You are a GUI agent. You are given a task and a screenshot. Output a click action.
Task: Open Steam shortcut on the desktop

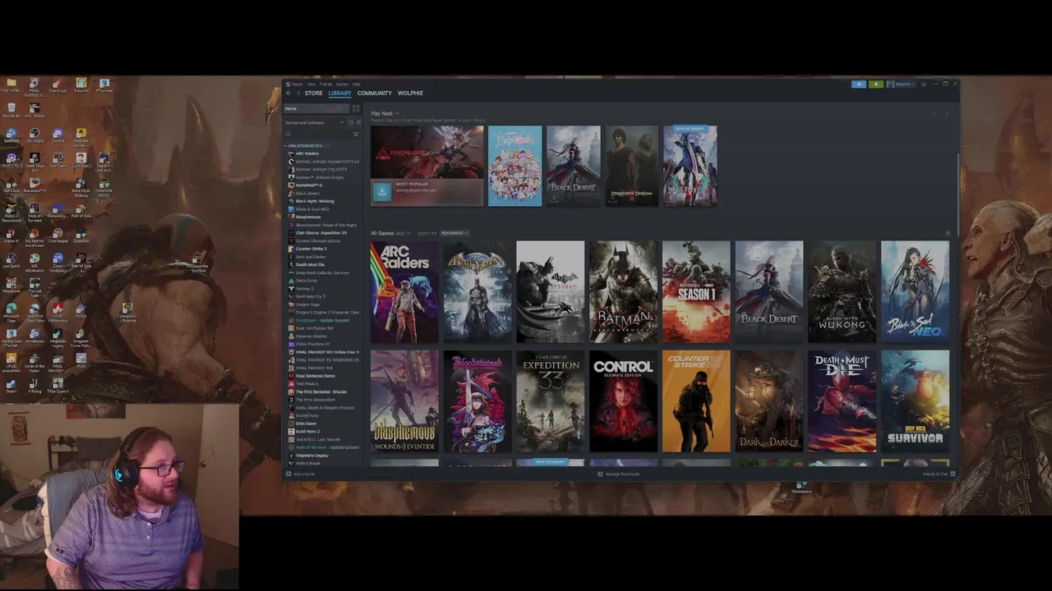pos(11,384)
